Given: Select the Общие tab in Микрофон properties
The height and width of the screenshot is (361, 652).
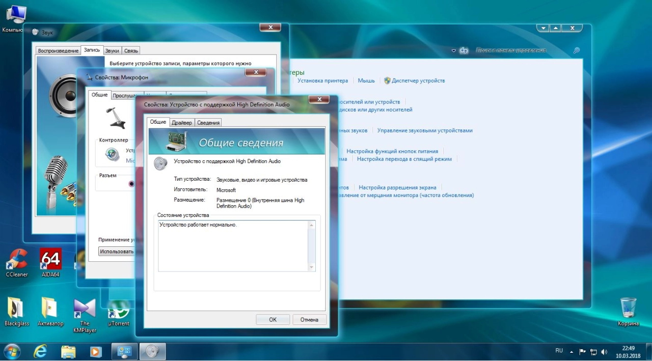Looking at the screenshot, I should click(x=99, y=95).
